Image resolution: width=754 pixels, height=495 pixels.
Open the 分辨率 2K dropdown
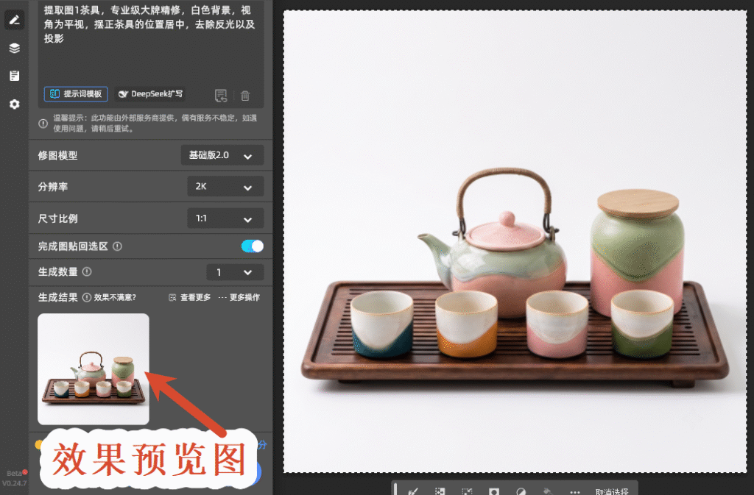tap(225, 186)
